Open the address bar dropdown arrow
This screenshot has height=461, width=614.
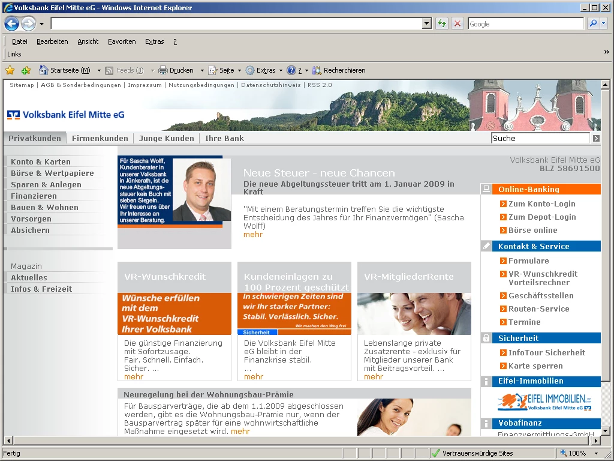[x=427, y=23]
